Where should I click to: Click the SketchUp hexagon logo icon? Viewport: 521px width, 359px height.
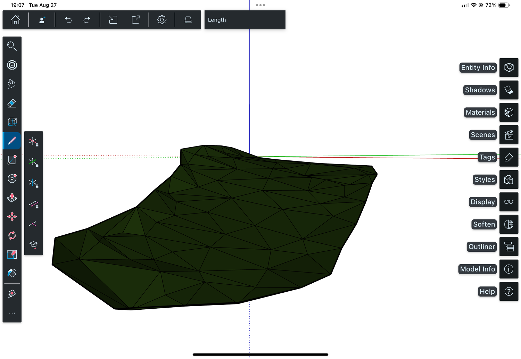click(x=12, y=65)
